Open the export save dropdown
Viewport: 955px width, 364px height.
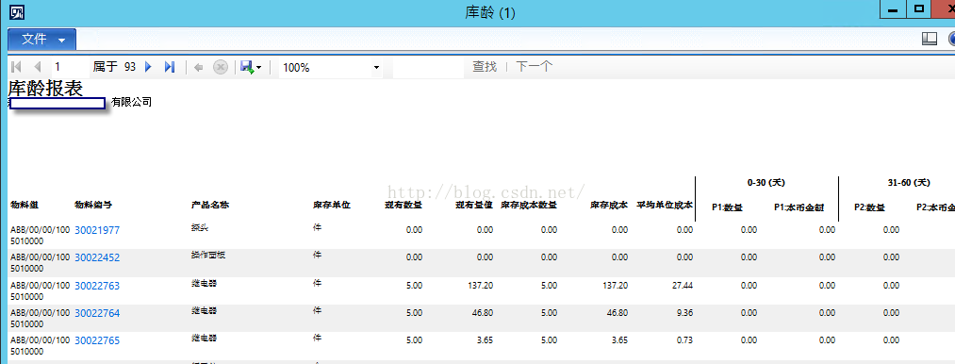pyautogui.click(x=251, y=67)
